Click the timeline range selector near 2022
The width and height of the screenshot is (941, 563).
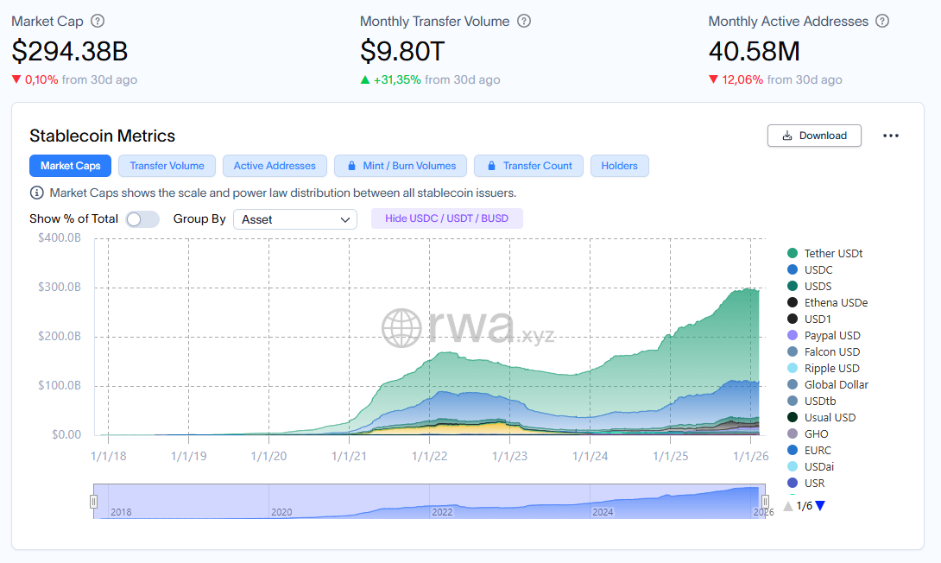[x=442, y=512]
